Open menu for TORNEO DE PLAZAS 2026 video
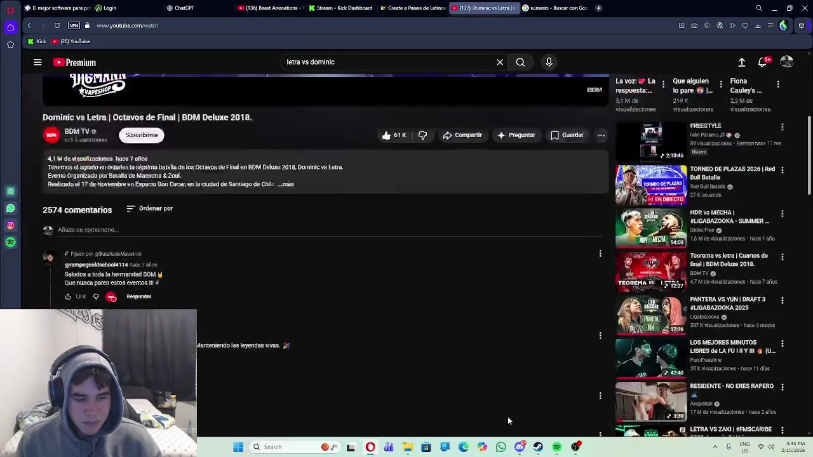 tap(783, 170)
